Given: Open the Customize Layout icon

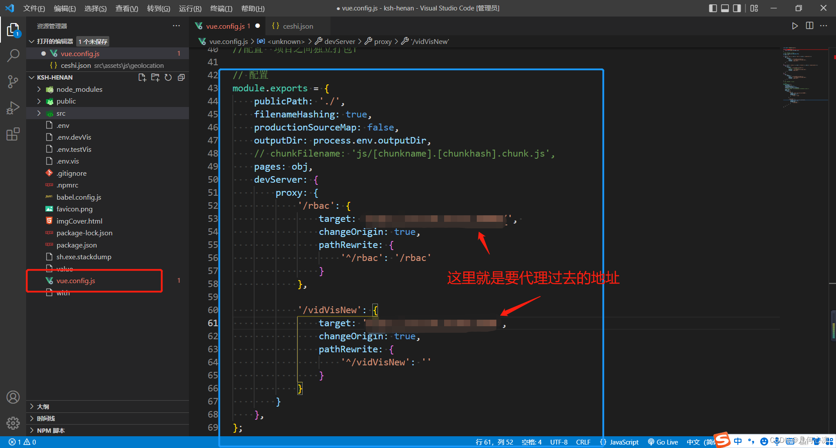Looking at the screenshot, I should click(x=754, y=8).
